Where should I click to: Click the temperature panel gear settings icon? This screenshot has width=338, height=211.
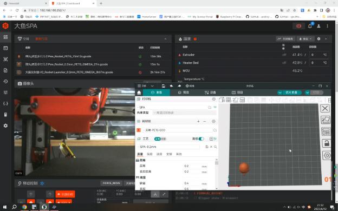point(318,39)
